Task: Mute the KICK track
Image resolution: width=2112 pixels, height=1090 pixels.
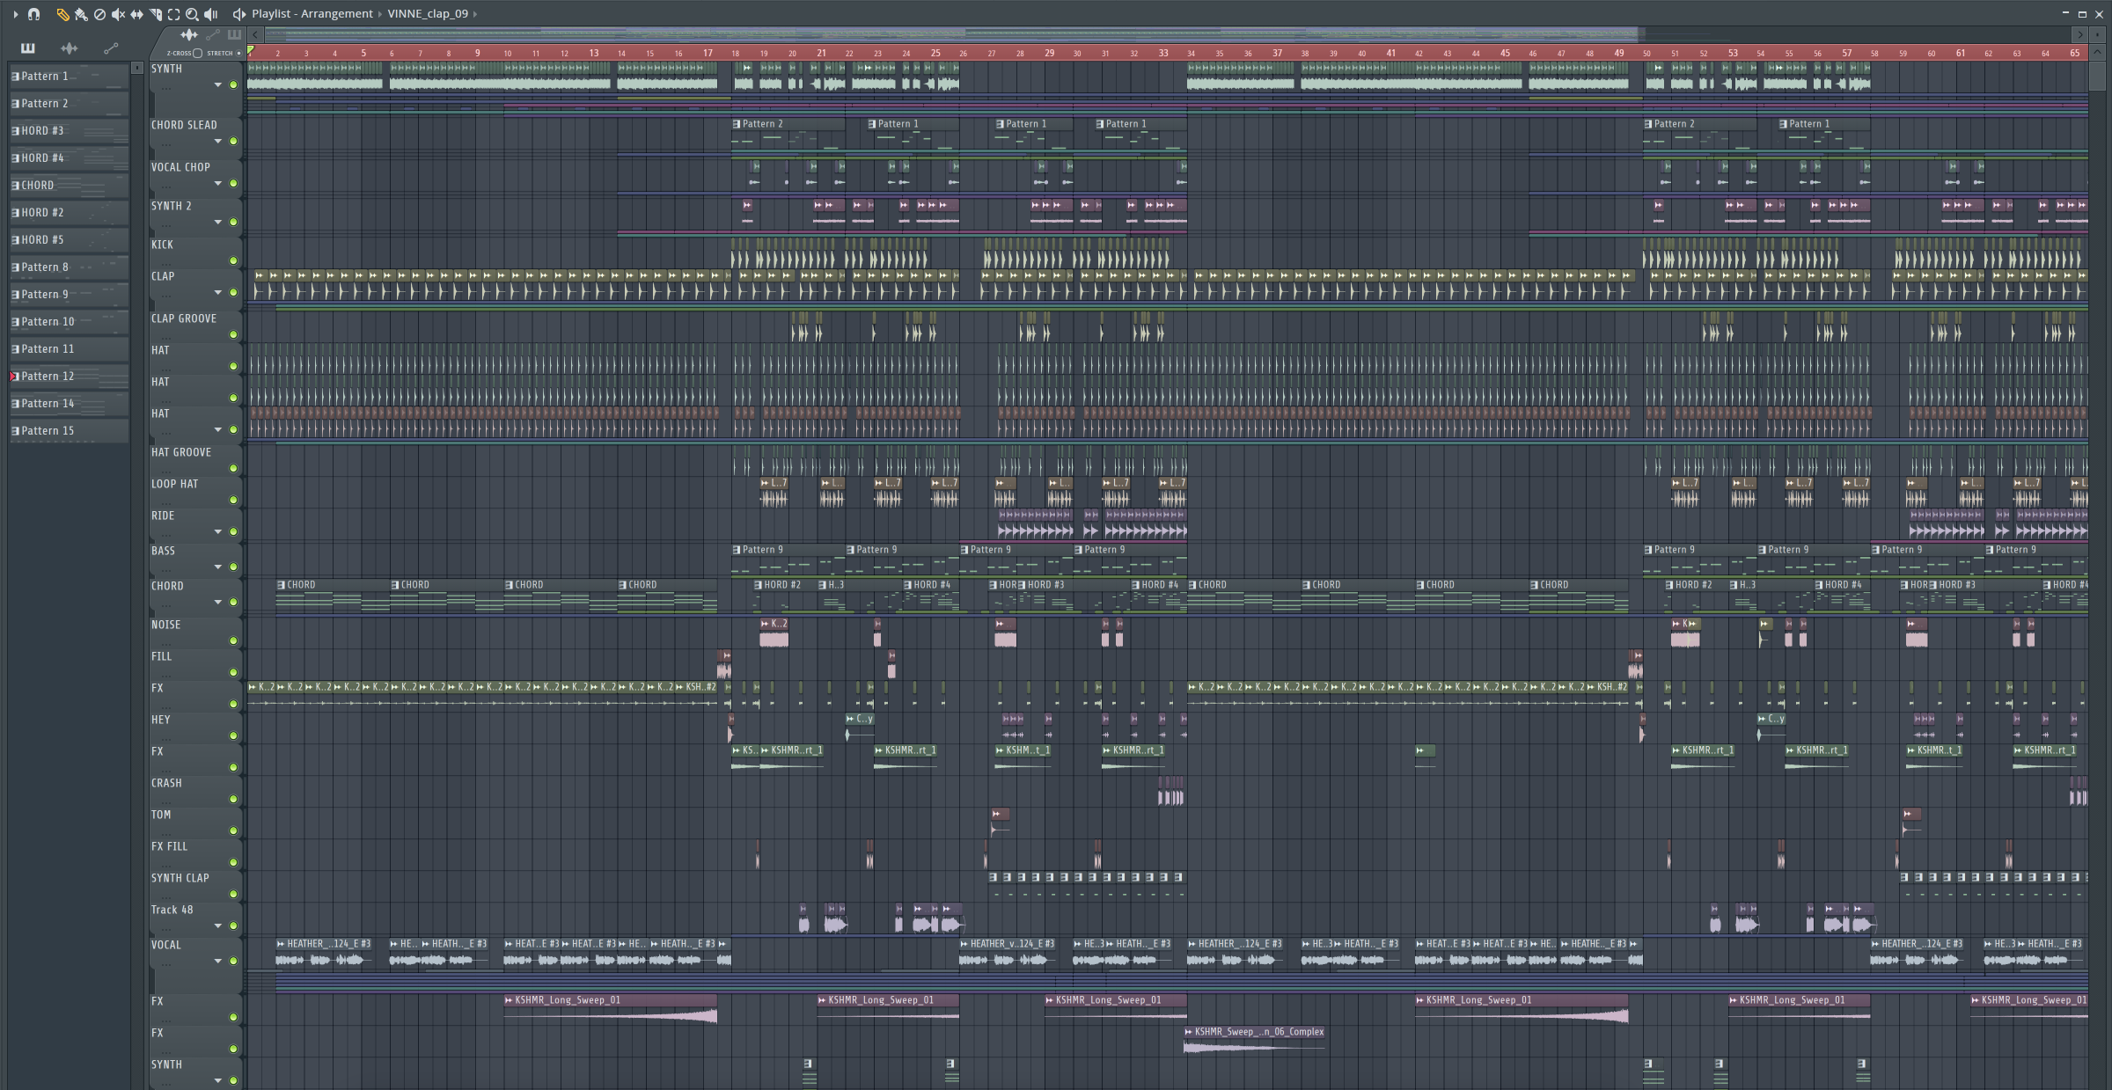Action: (x=233, y=261)
